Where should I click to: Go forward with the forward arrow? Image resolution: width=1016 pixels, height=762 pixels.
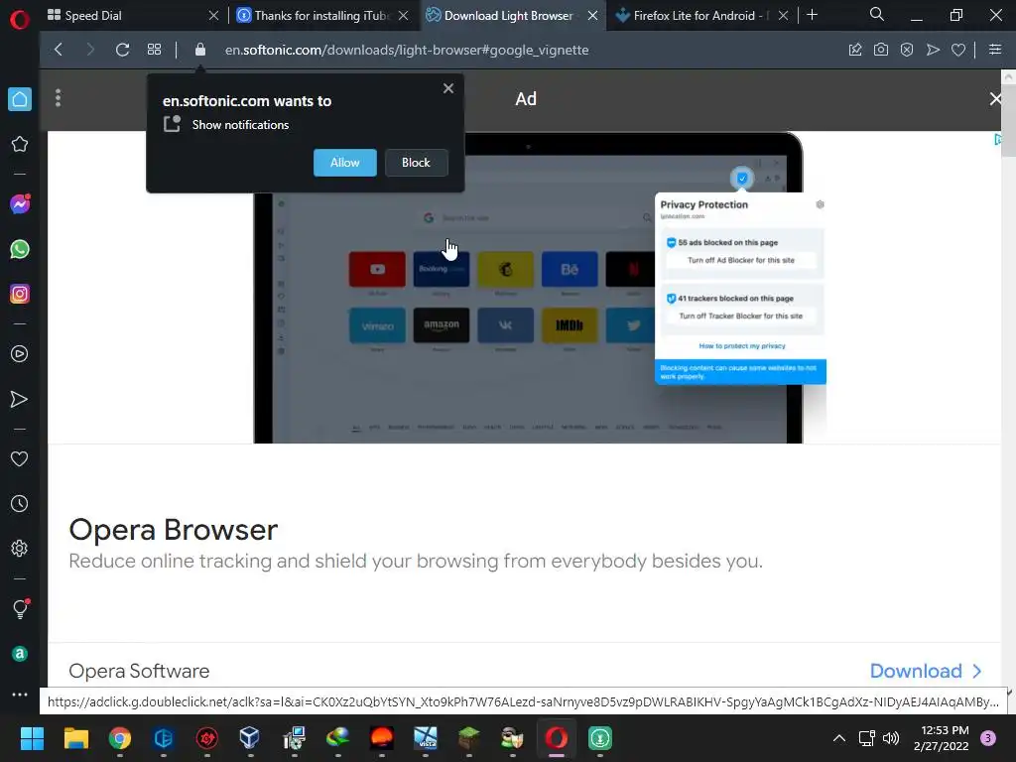pos(90,50)
